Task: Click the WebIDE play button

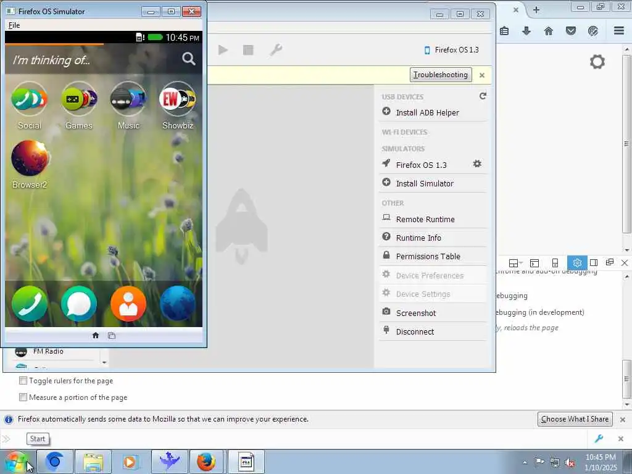Action: tap(223, 50)
